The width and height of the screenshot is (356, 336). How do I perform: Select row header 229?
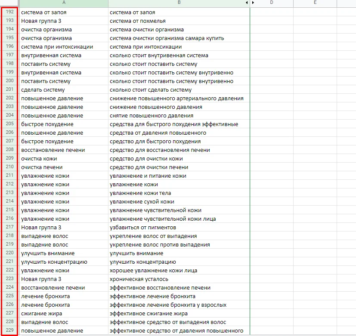pos(10,330)
